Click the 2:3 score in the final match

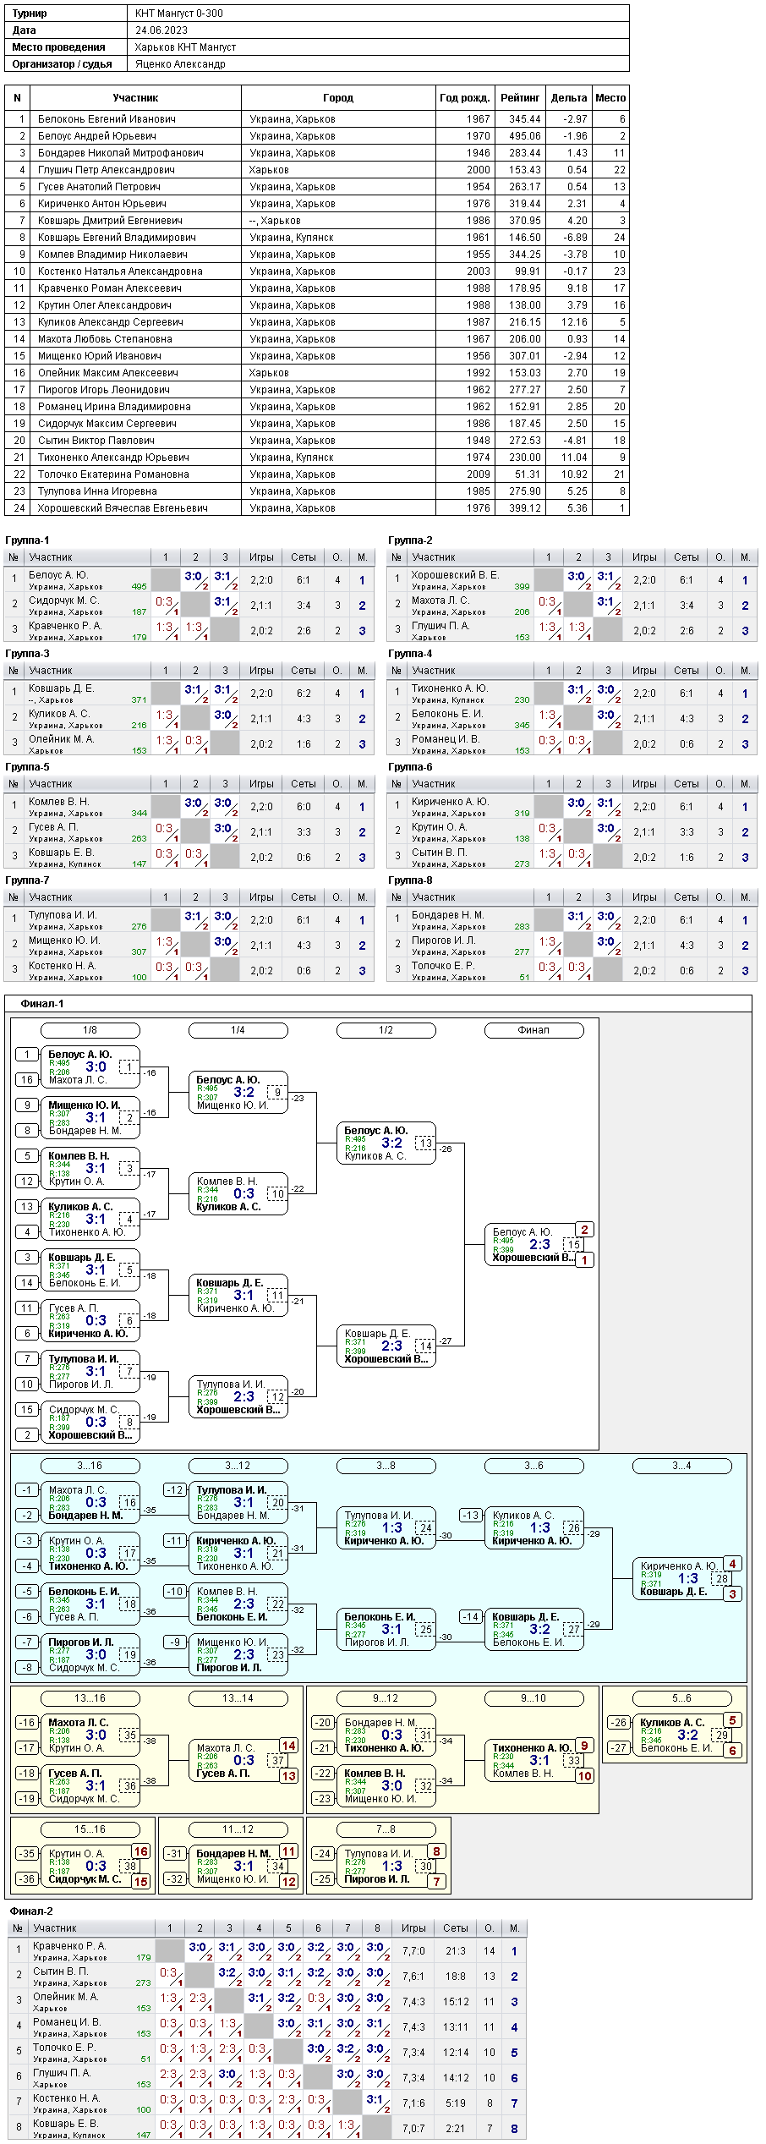point(539,1244)
